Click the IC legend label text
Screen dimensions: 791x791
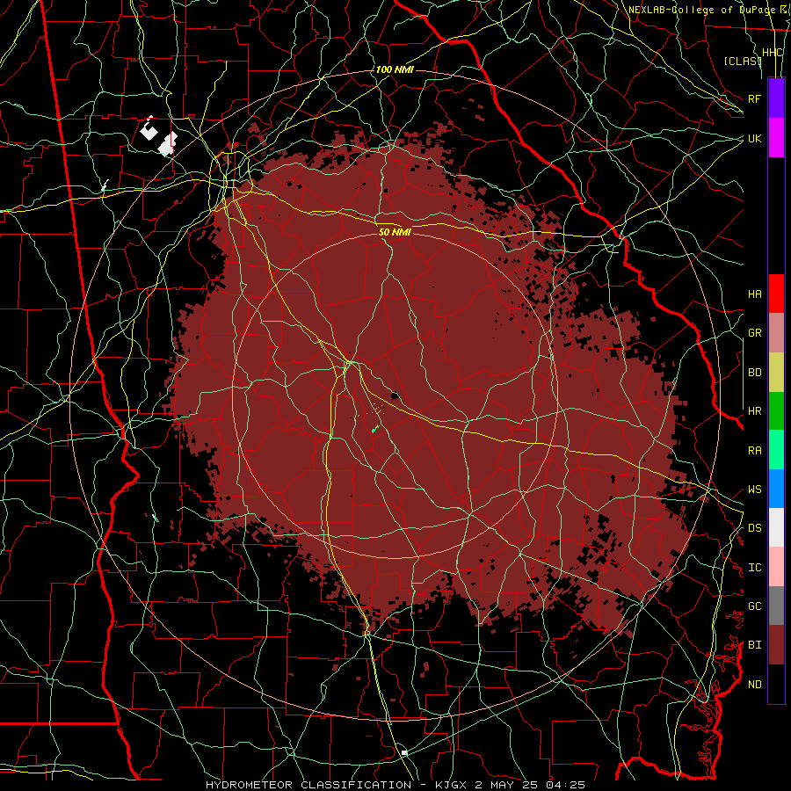755,568
